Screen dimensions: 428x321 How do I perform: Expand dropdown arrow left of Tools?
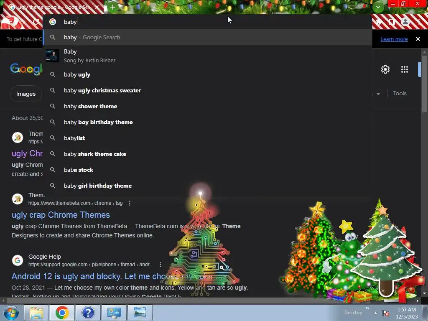coord(378,94)
